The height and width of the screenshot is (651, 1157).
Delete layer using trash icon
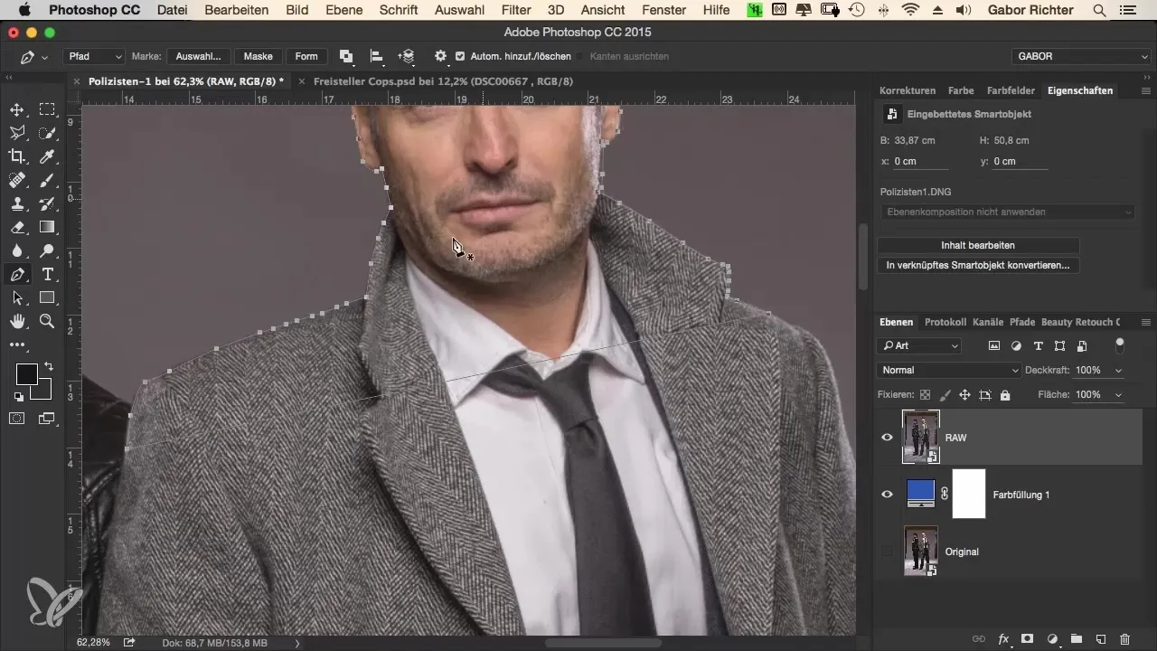click(x=1124, y=638)
